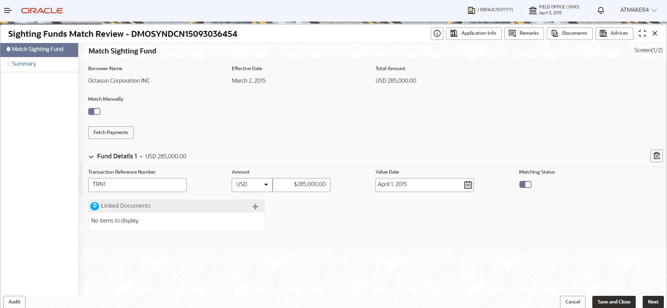Click the Linked Documents header label

coord(126,206)
